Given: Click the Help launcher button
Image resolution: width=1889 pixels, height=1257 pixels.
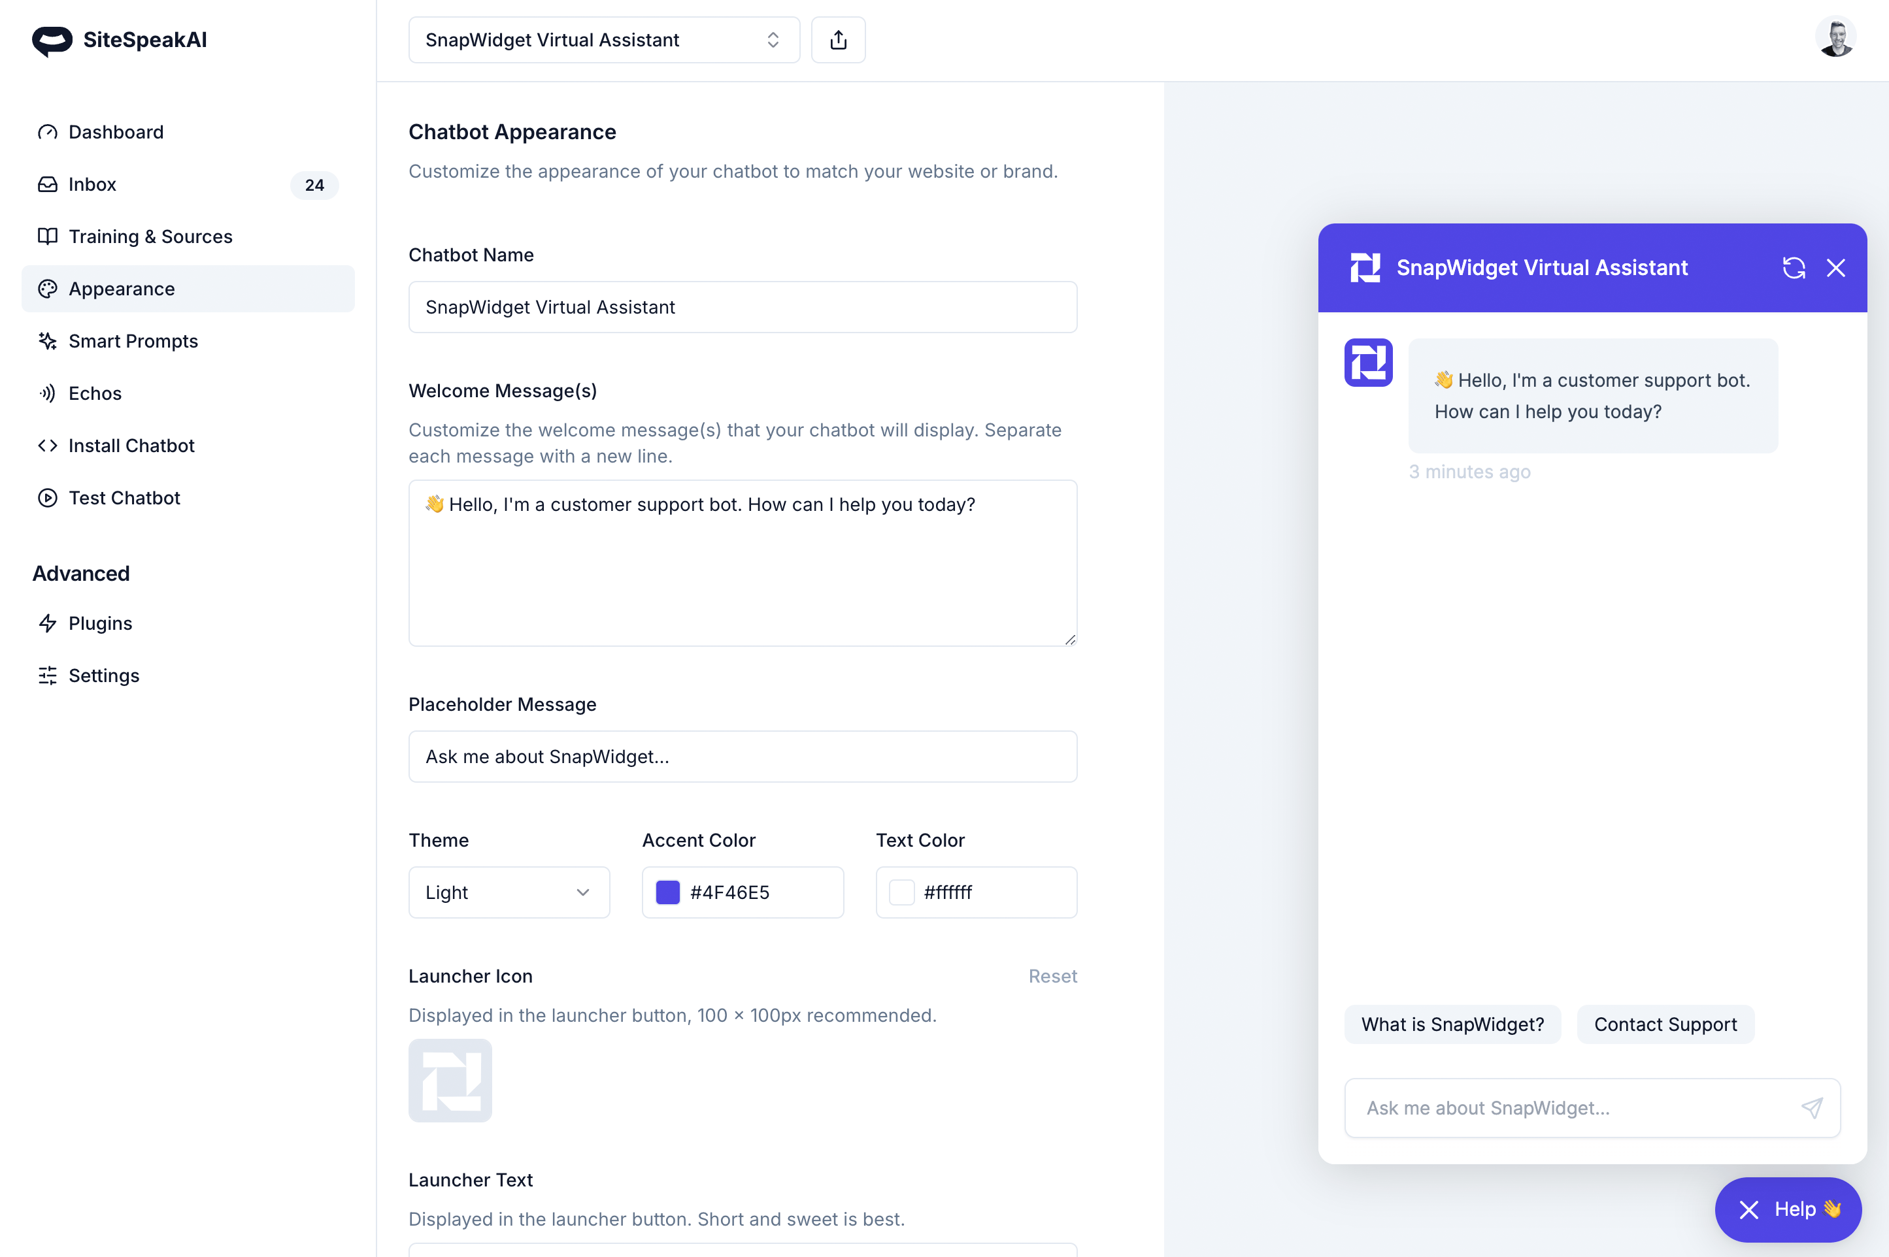Looking at the screenshot, I should pos(1788,1209).
